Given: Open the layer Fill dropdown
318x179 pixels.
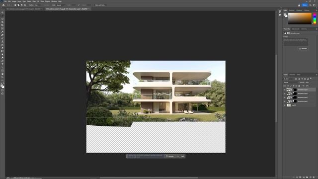Looking at the screenshot, I should pyautogui.click(x=308, y=86).
